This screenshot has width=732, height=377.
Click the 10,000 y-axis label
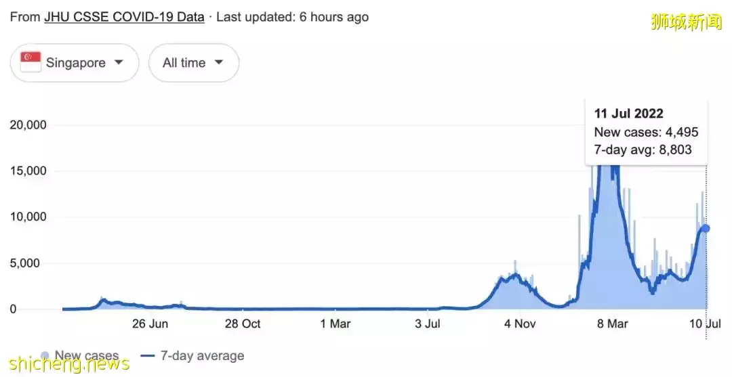coord(28,217)
